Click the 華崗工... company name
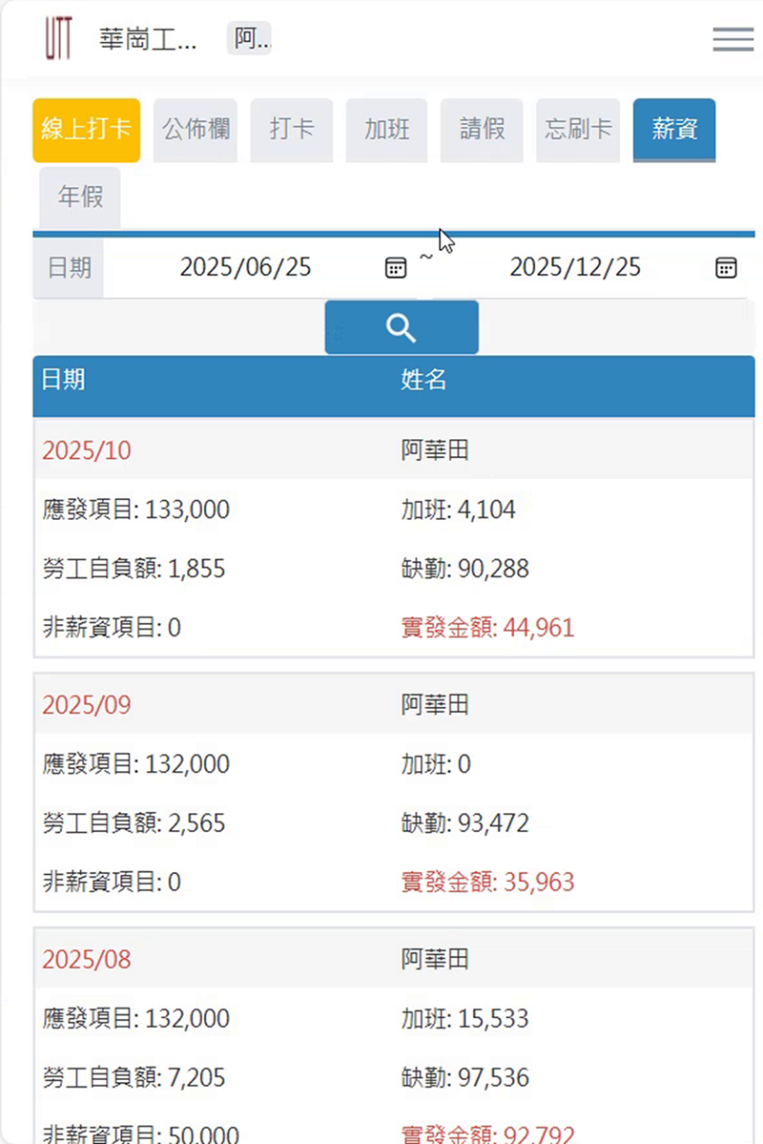Screen dimensions: 763x1144 (147, 39)
